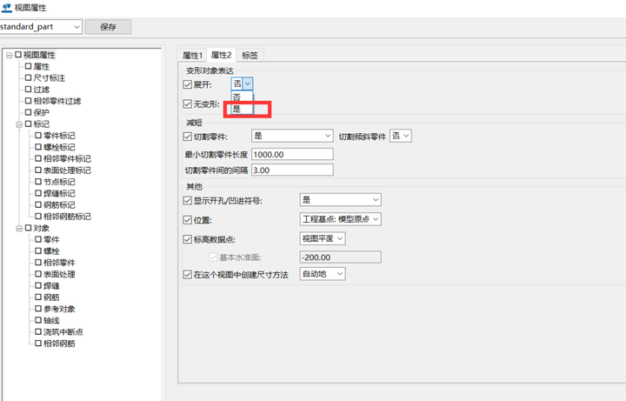
Task: Select 零件标记 in the tree
Action: 59,137
